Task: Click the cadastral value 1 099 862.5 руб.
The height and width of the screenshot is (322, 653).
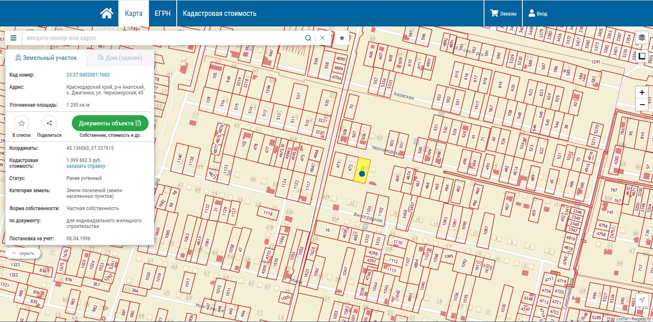Action: pos(84,160)
